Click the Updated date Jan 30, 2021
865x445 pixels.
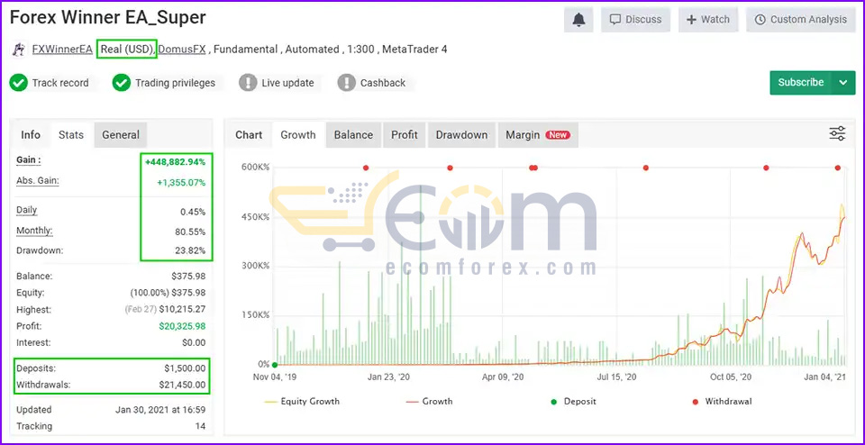click(160, 410)
